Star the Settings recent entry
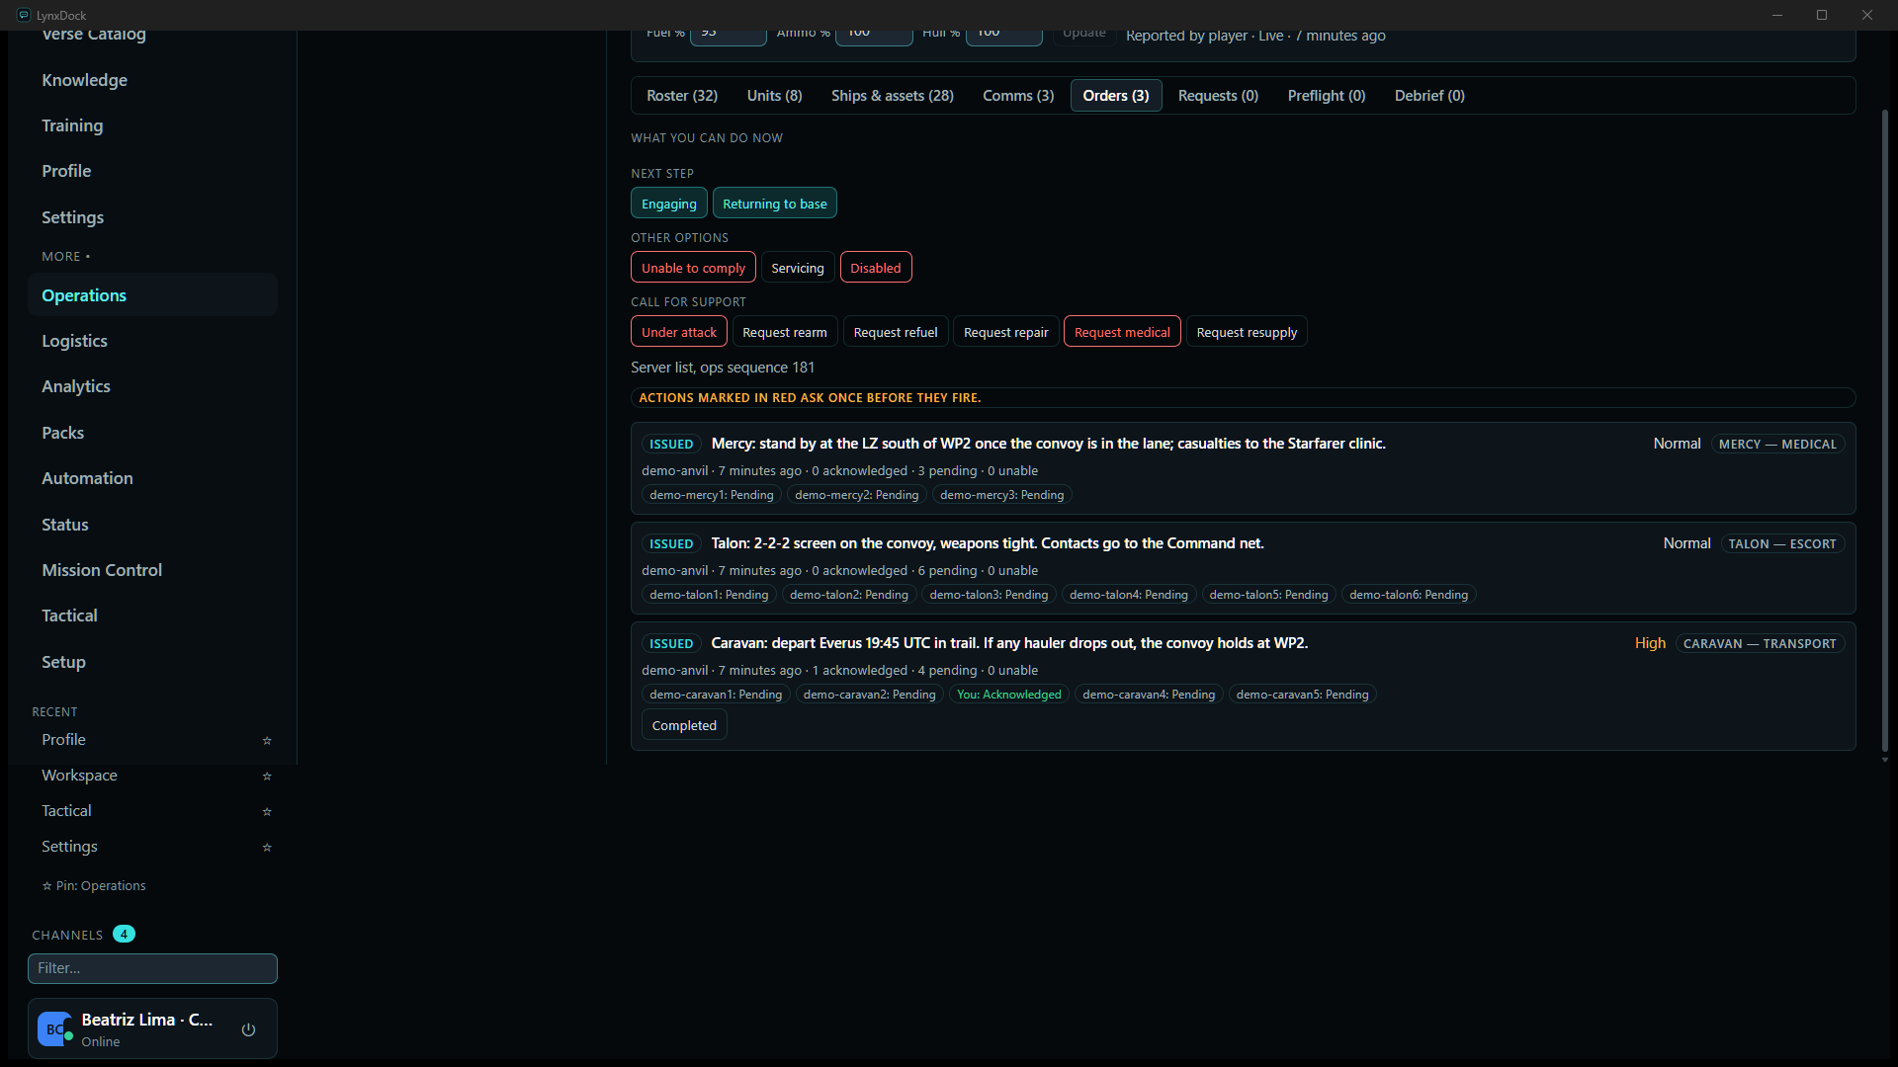The height and width of the screenshot is (1067, 1898). 267,848
